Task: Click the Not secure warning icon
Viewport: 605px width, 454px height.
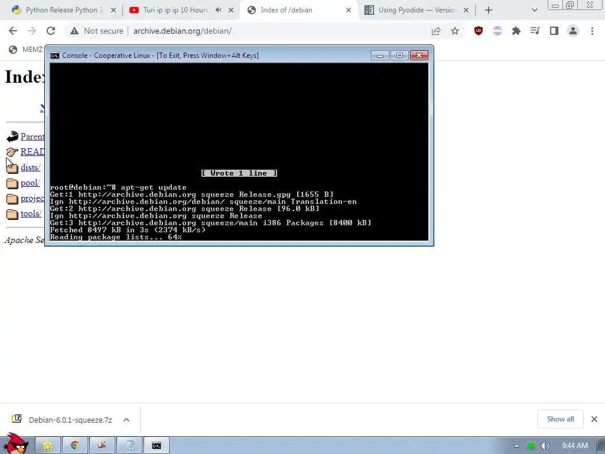Action: point(74,31)
